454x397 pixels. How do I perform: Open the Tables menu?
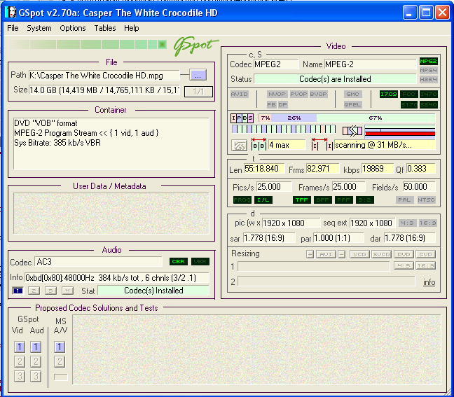pyautogui.click(x=105, y=28)
